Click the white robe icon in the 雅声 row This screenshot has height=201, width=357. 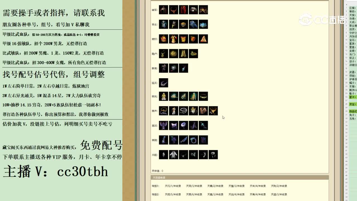173,111
